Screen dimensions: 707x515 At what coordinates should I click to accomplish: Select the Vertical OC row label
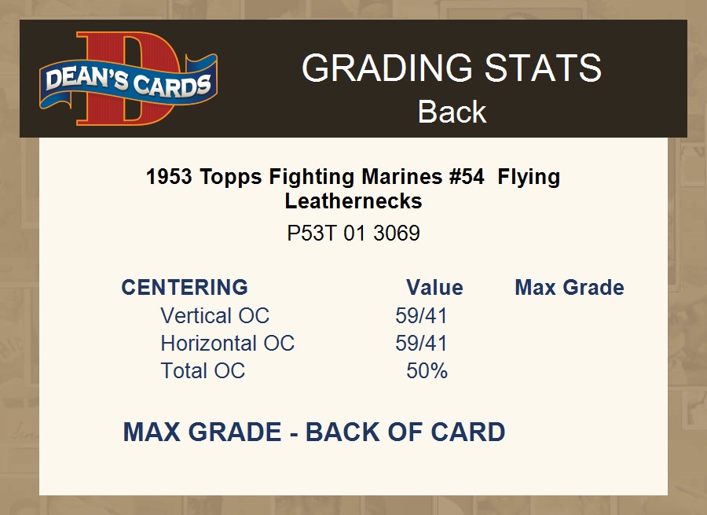(214, 315)
